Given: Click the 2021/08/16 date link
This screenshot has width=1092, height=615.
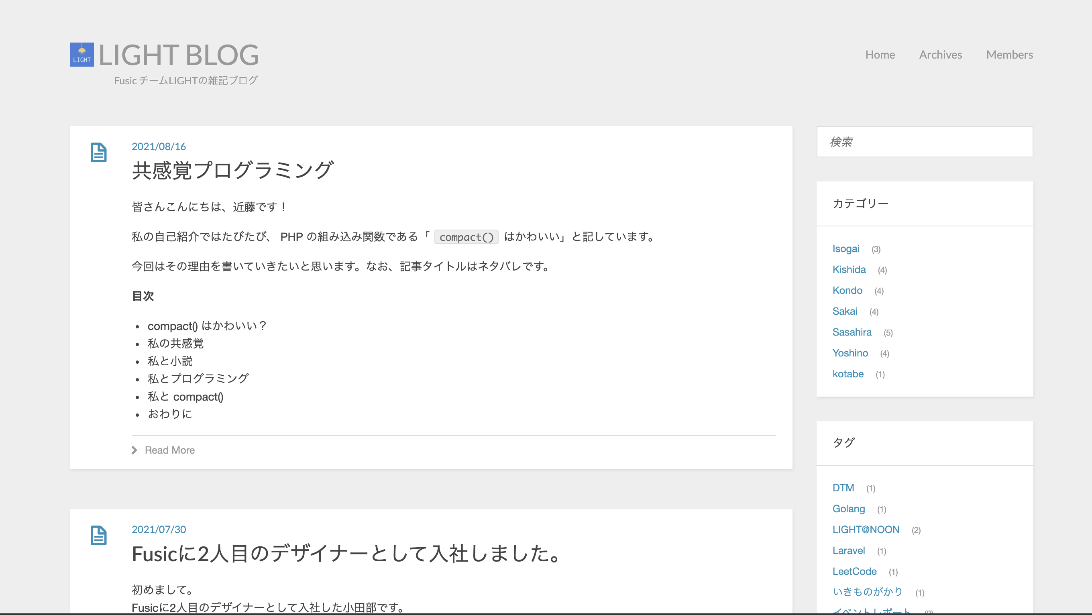Looking at the screenshot, I should pyautogui.click(x=159, y=147).
